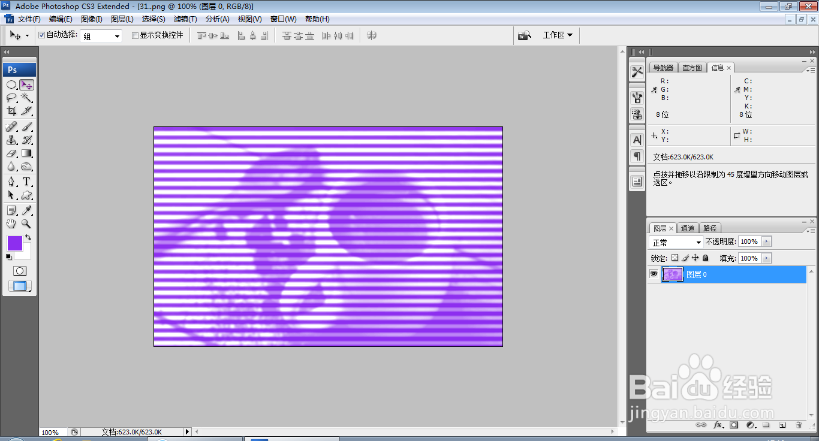Switch to the 通道 tab
Image resolution: width=819 pixels, height=441 pixels.
click(x=688, y=228)
